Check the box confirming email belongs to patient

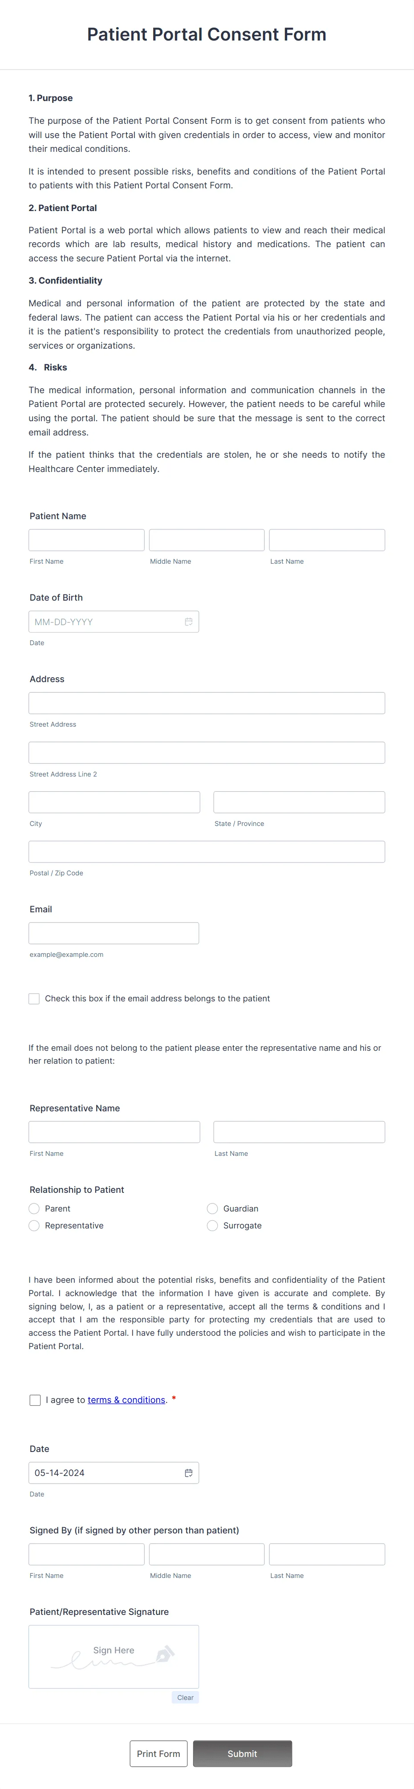[x=34, y=998]
